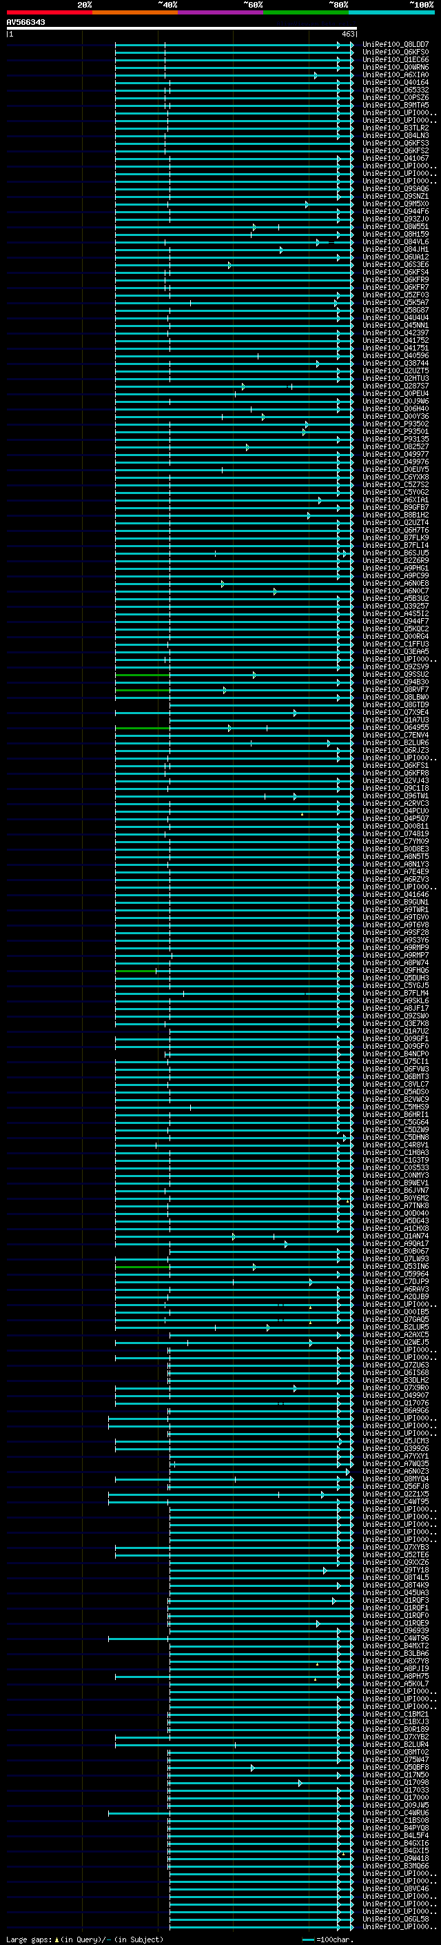
Task: Select the UniRef100_Q3E7K8 entry
Action: [x=396, y=1023]
